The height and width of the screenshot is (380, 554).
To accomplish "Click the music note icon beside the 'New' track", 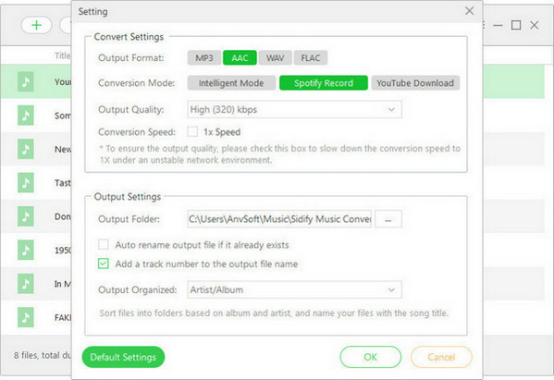I will click(x=26, y=149).
